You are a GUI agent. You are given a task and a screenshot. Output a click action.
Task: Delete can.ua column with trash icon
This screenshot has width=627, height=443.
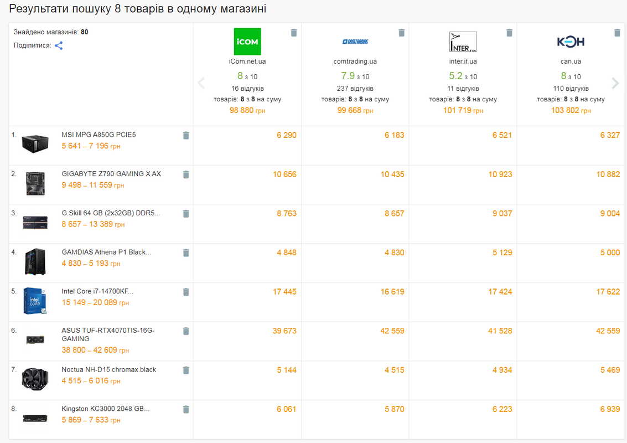point(618,33)
